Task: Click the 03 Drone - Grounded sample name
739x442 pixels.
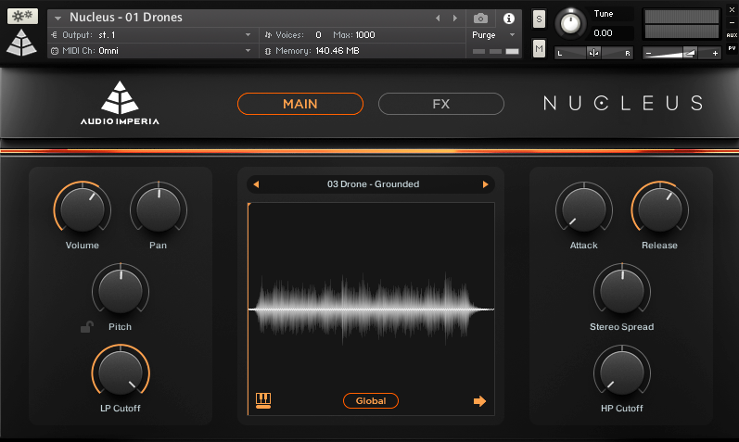Action: coord(374,184)
